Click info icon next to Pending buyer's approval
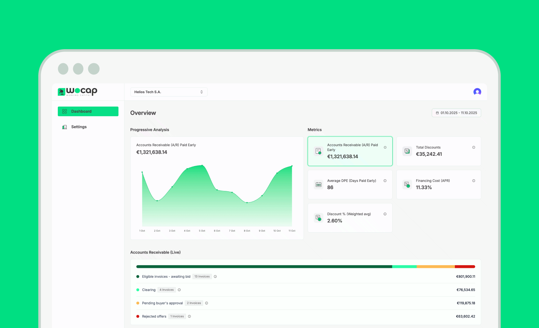The image size is (539, 328). coord(207,303)
